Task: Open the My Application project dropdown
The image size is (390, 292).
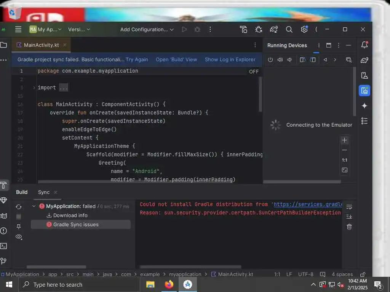Action: pos(45,29)
